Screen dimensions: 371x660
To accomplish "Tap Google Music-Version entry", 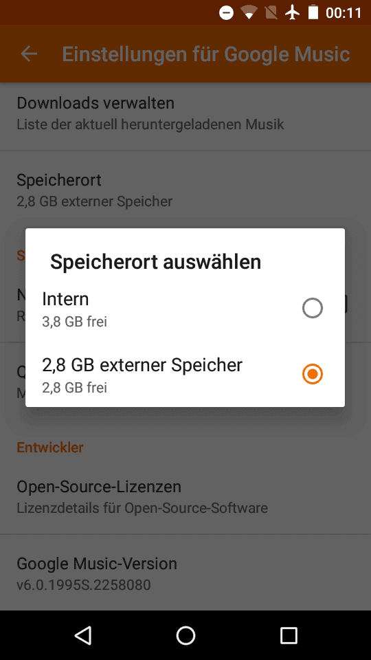I will coord(185,573).
